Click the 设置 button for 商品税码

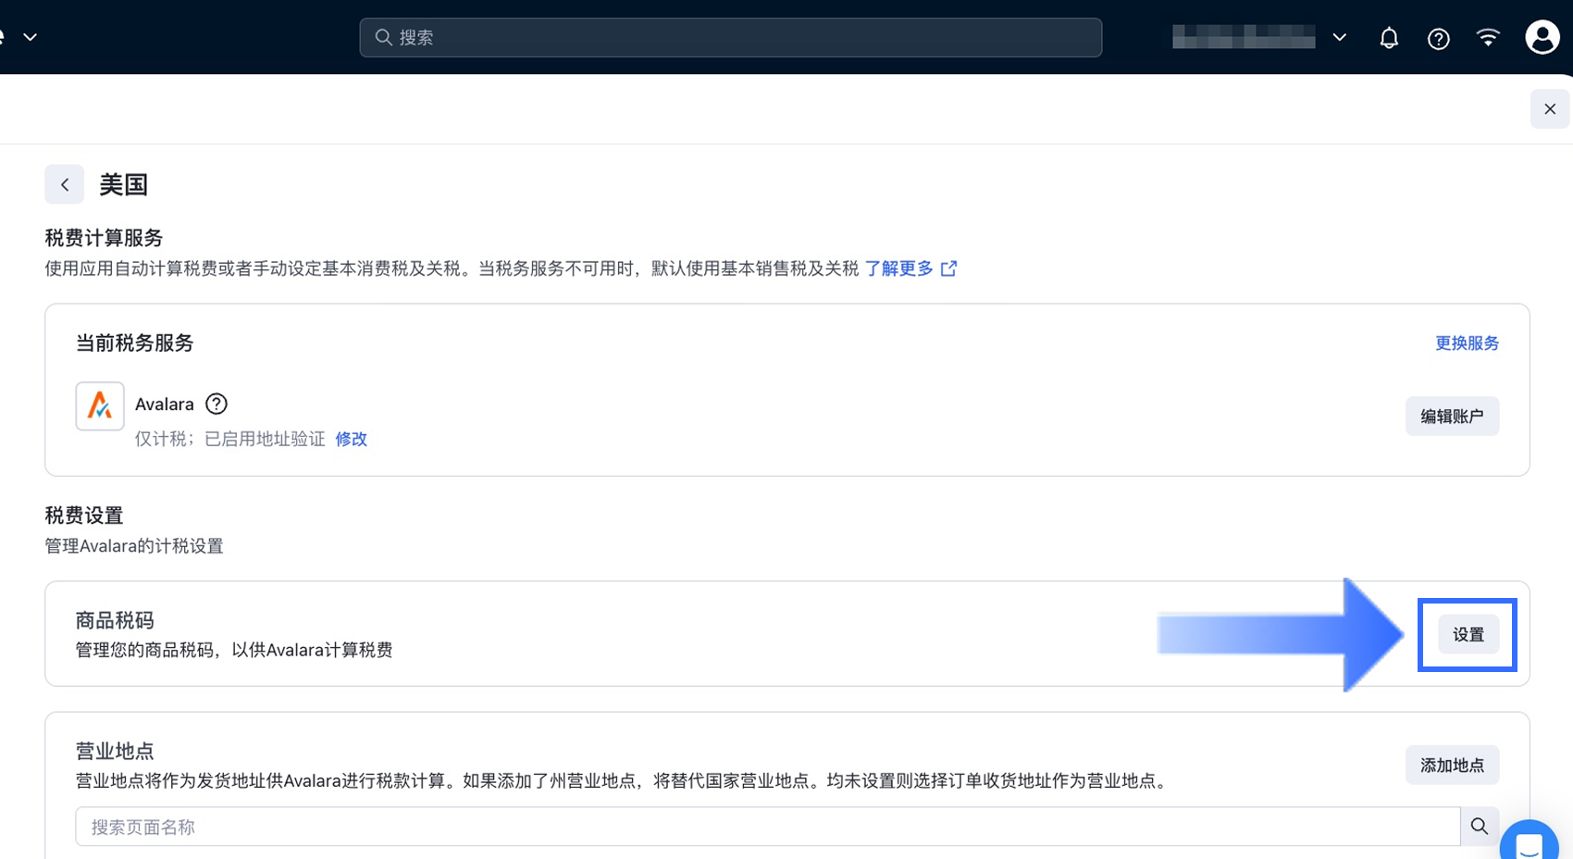tap(1467, 634)
